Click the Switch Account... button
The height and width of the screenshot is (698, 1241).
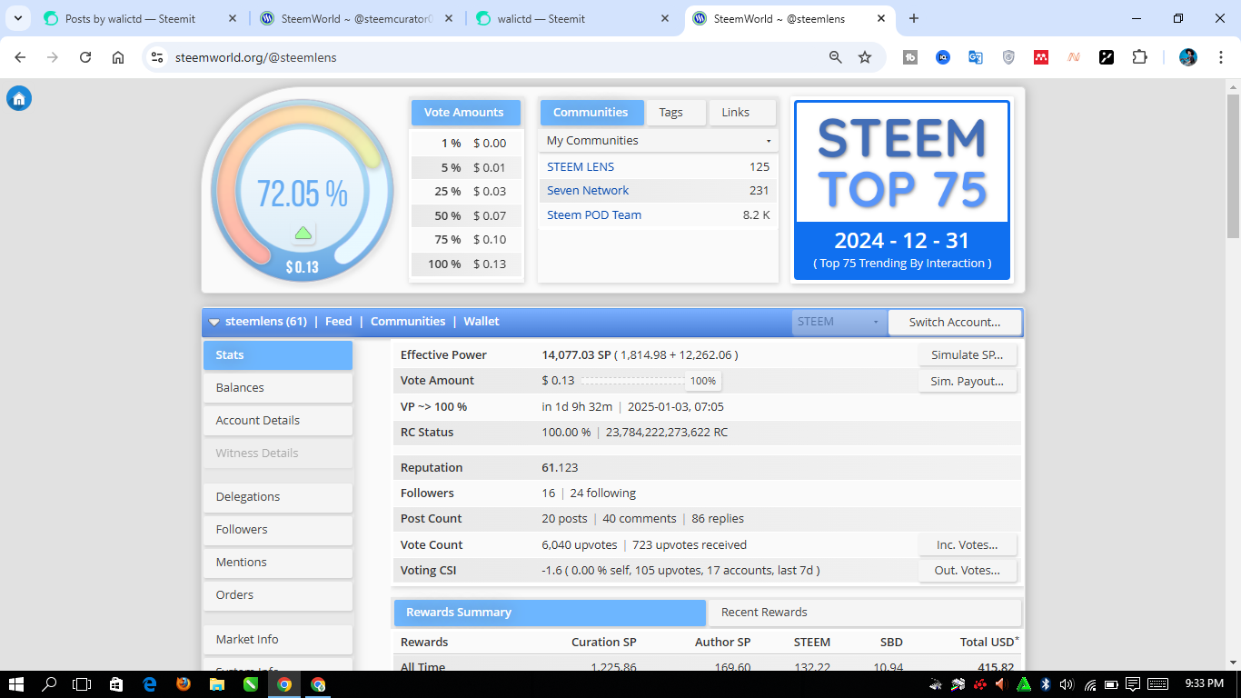[955, 322]
